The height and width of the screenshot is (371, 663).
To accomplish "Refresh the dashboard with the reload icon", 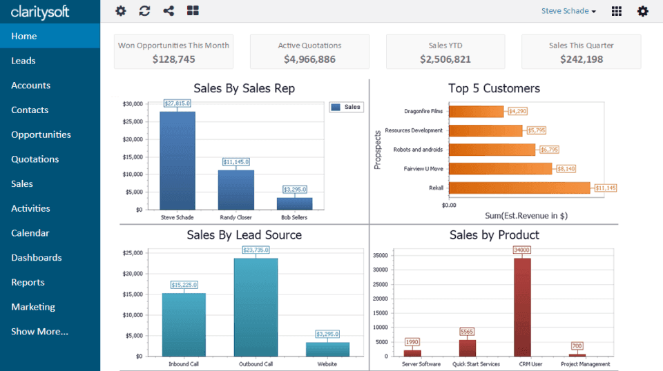I will (x=144, y=11).
